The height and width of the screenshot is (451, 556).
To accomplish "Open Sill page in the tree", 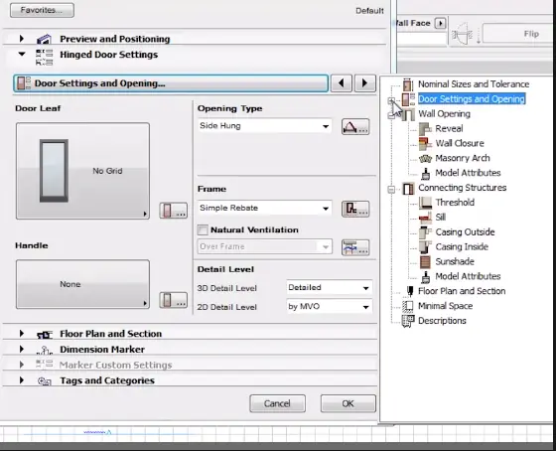I will [x=441, y=218].
